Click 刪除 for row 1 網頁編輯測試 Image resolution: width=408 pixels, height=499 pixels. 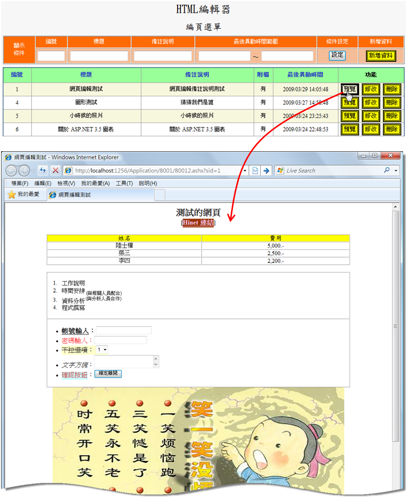[392, 89]
